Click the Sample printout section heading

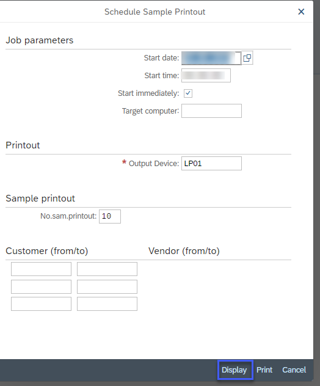tap(40, 198)
